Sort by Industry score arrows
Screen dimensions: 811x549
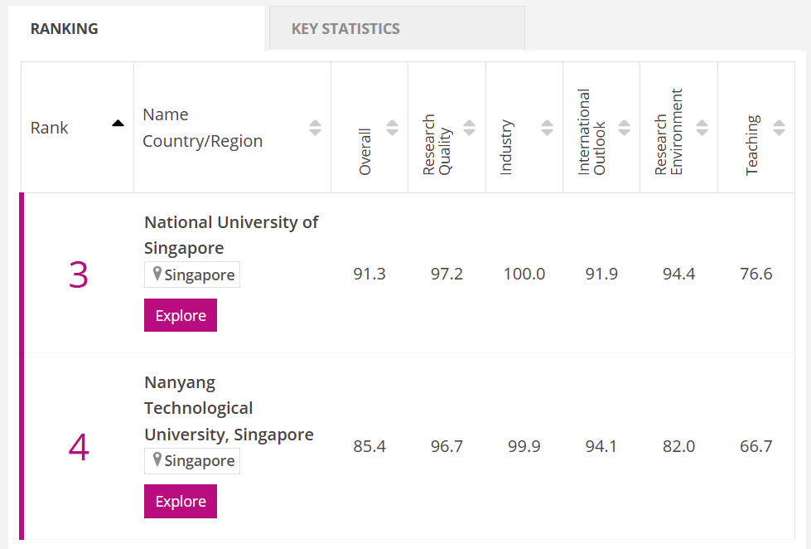[547, 128]
